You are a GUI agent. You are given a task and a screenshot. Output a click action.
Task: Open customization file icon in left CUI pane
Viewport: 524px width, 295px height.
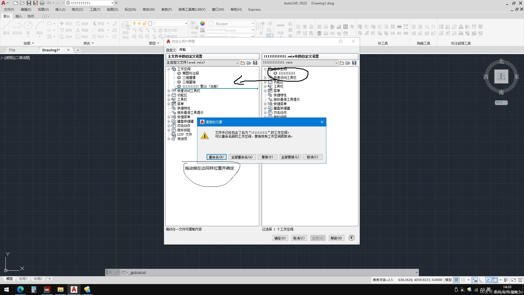[x=249, y=63]
